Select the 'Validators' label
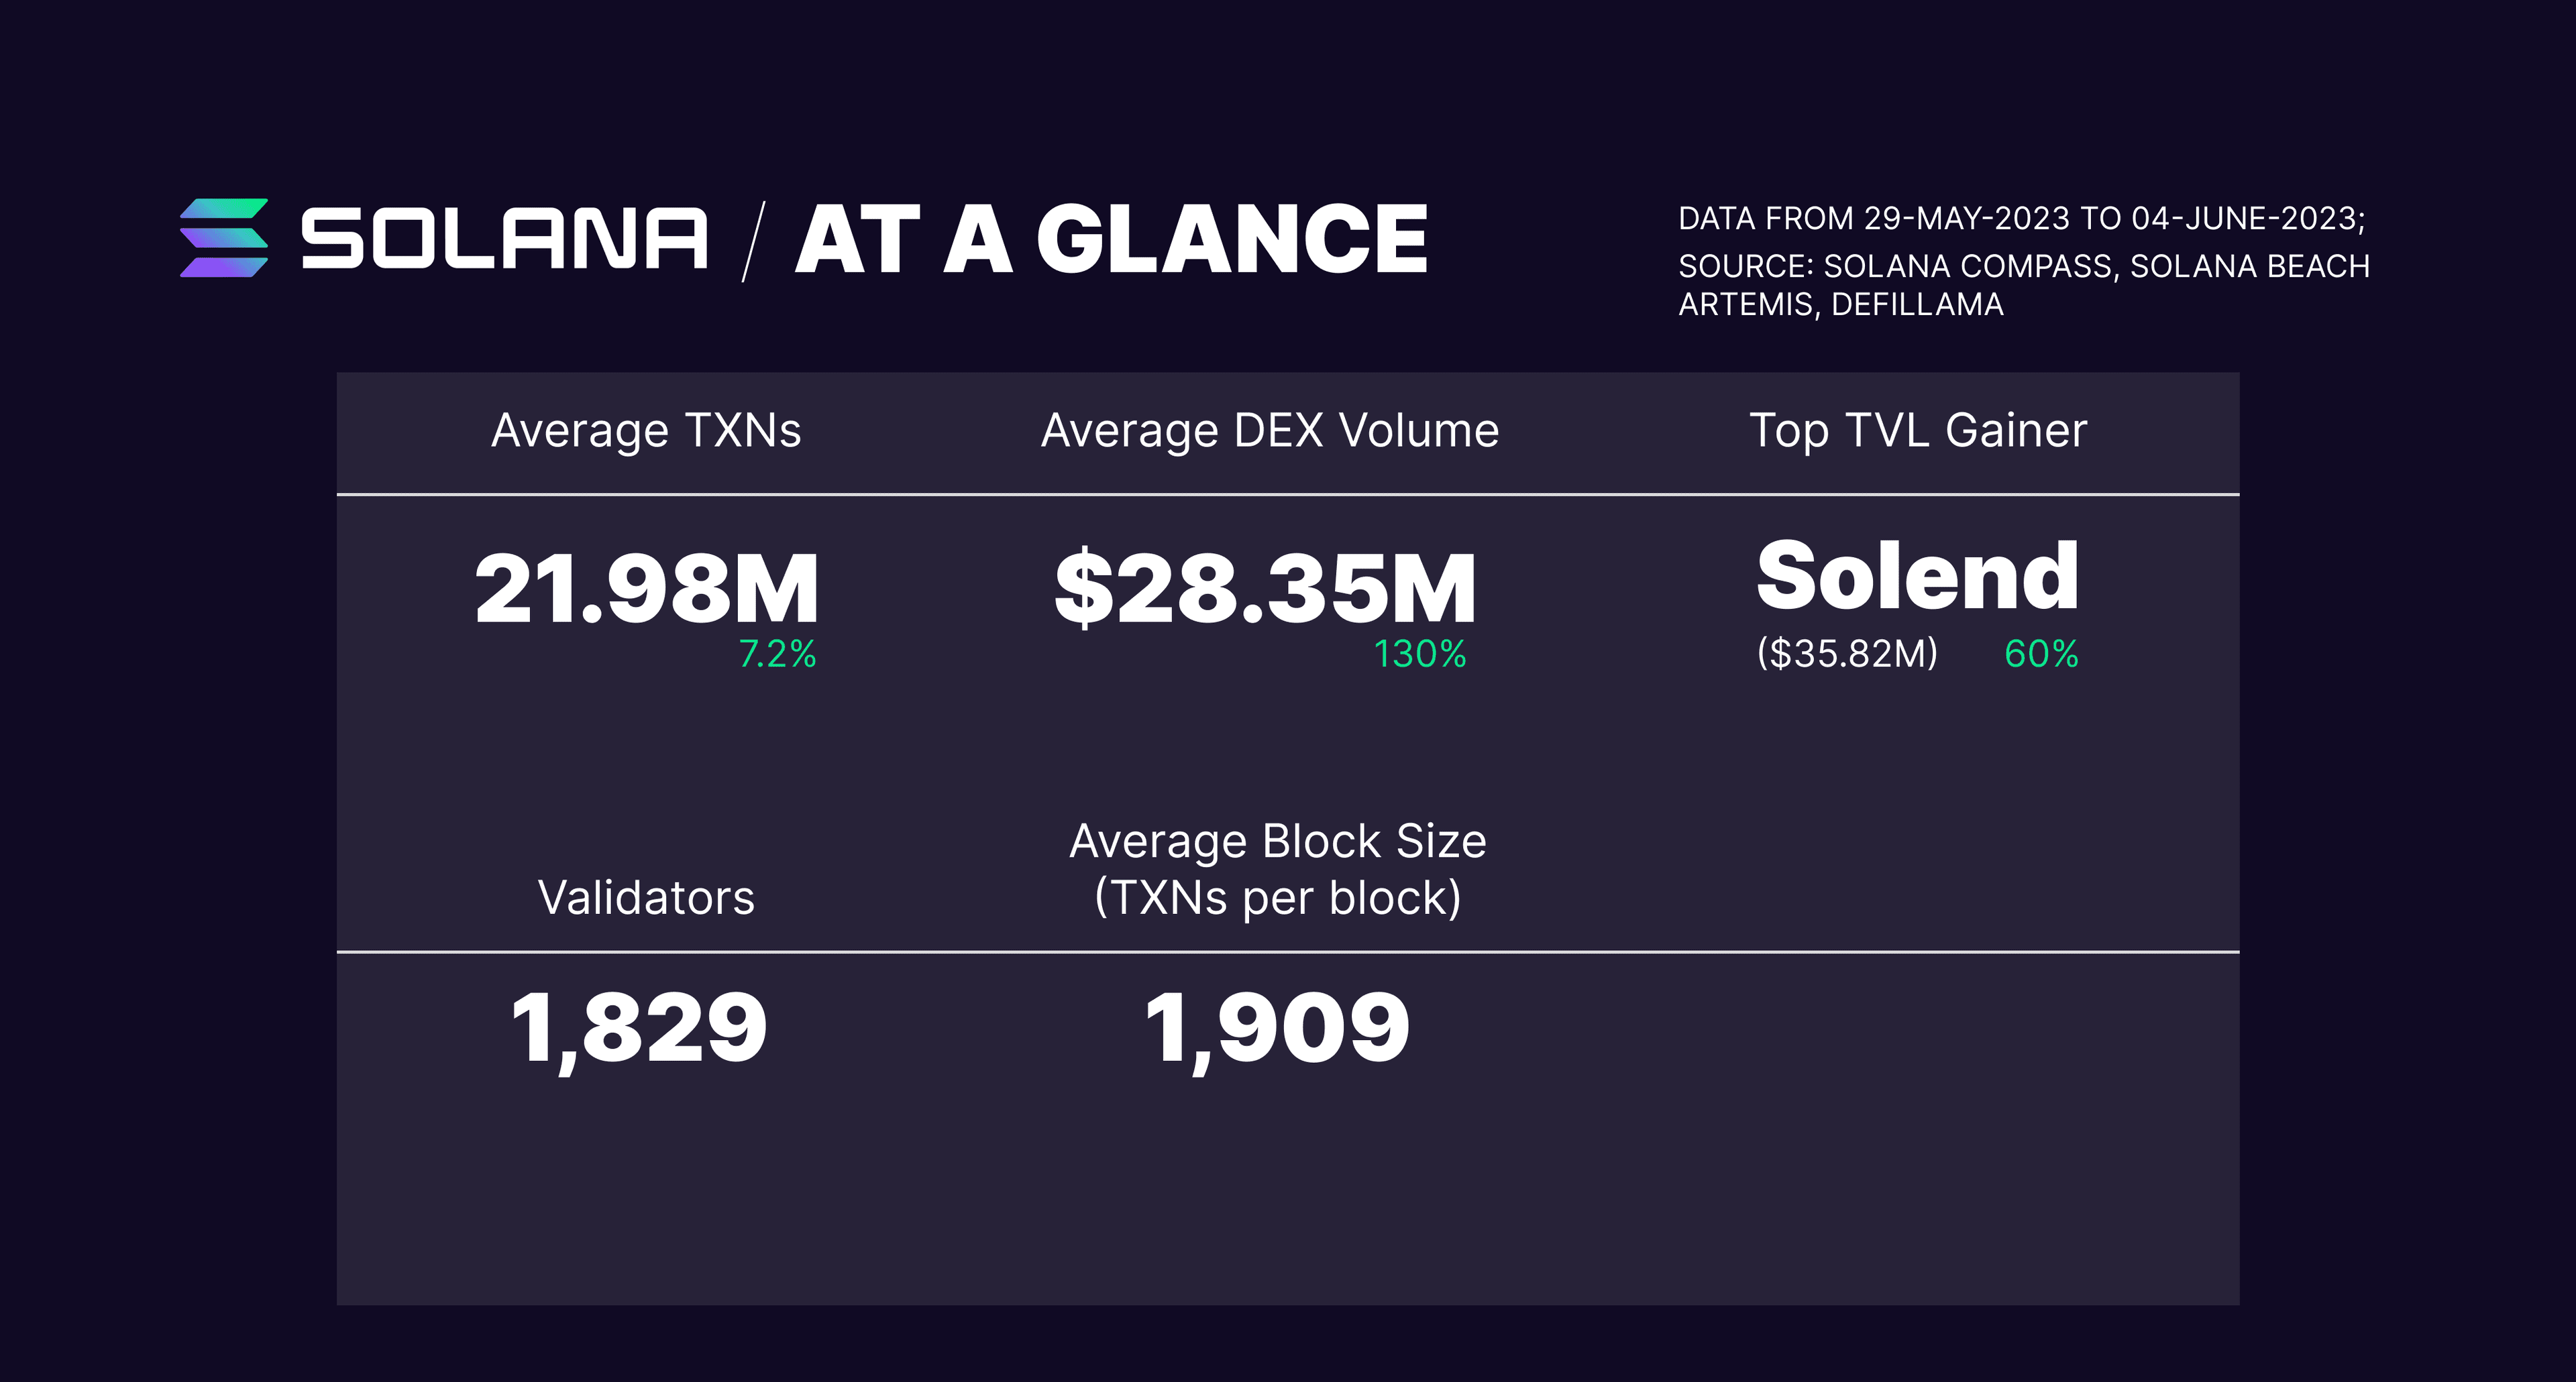 point(646,897)
